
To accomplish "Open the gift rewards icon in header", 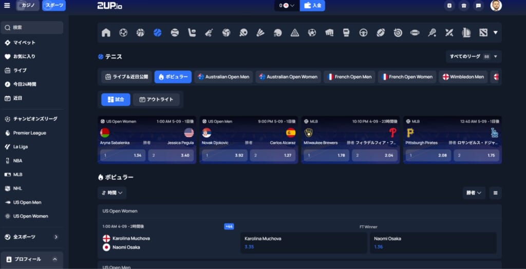I will pyautogui.click(x=464, y=6).
